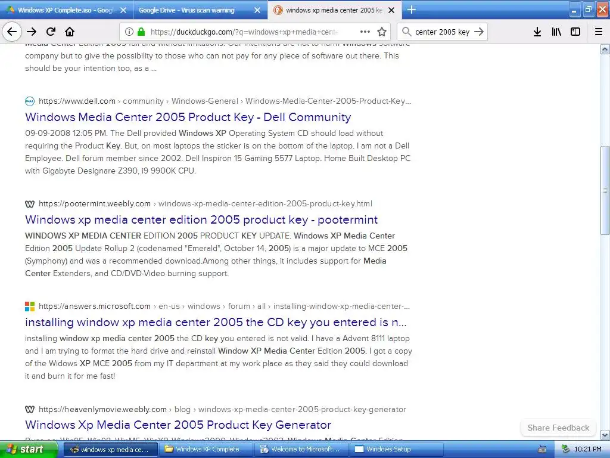The image size is (610, 458).
Task: Click magnifier icon in search box
Action: (x=406, y=32)
